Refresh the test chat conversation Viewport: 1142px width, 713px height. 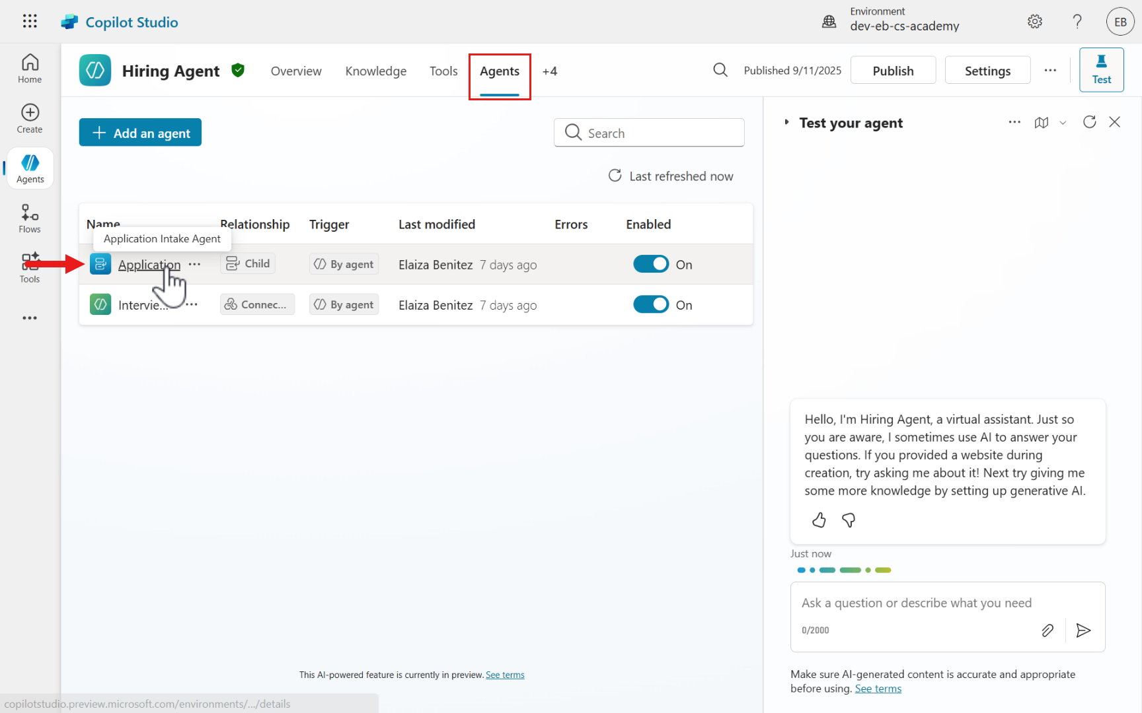(1089, 122)
